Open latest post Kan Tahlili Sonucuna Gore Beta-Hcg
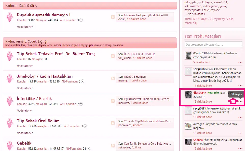 click(147, 144)
